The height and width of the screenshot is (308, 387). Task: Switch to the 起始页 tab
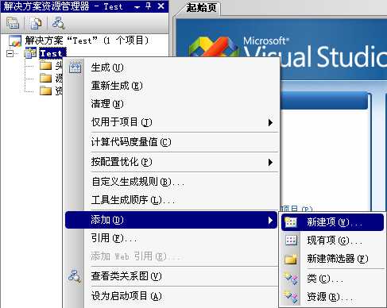point(201,8)
